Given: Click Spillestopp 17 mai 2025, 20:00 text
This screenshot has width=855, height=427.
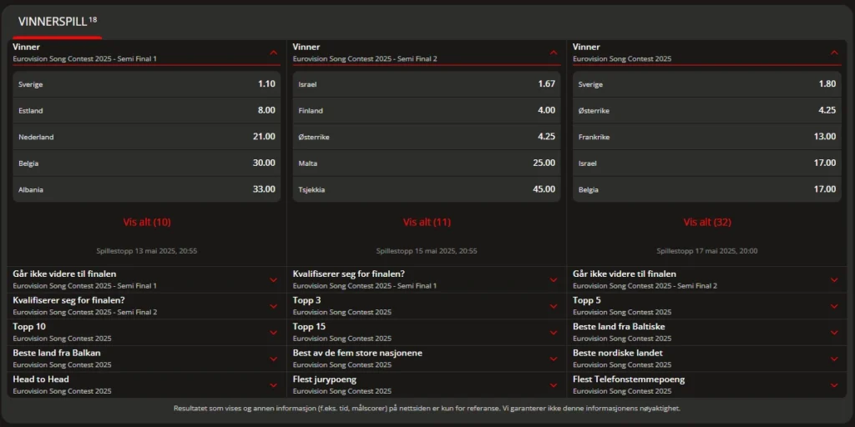Looking at the screenshot, I should click(x=707, y=251).
